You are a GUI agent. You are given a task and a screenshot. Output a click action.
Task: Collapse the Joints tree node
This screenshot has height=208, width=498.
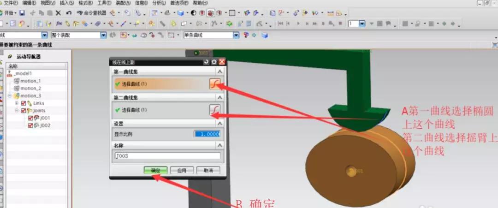17,111
